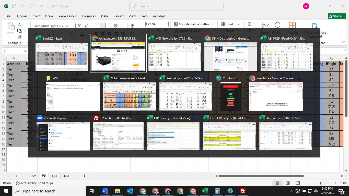This screenshot has height=196, width=349.
Task: Click the Find & Select magnifier icon
Action: 277,26
